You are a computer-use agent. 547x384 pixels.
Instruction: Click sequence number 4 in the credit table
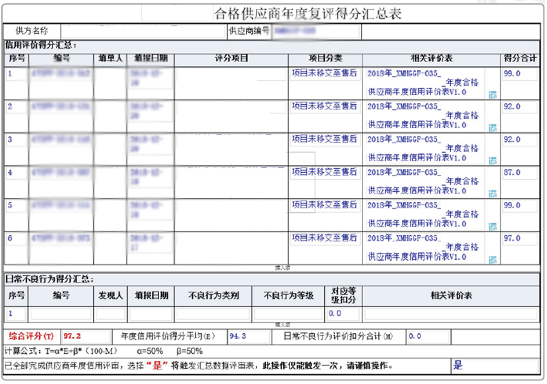pyautogui.click(x=10, y=172)
